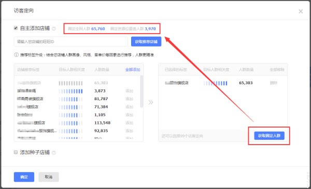The width and height of the screenshot is (311, 189).
Task: Click 全部移除 in the selected tags header
Action: click(x=277, y=70)
